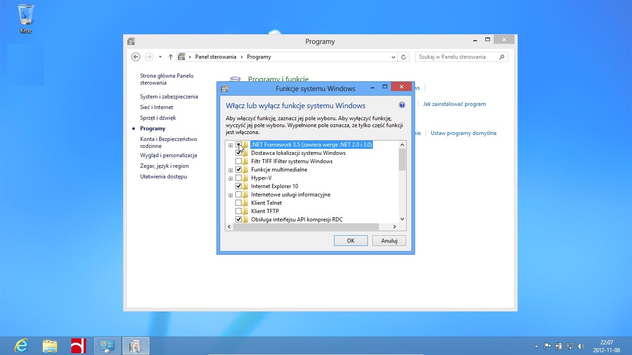Click the blue help icon in Windows Features dialog
This screenshot has width=632, height=355.
point(402,105)
